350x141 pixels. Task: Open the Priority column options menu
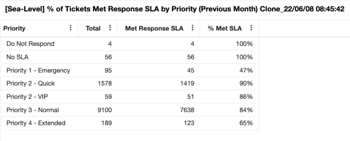pos(70,28)
